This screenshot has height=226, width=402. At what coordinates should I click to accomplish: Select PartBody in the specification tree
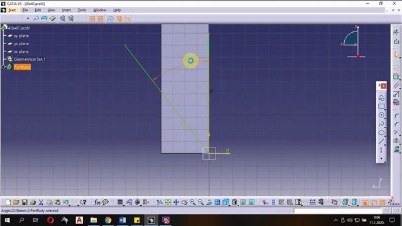tap(22, 67)
